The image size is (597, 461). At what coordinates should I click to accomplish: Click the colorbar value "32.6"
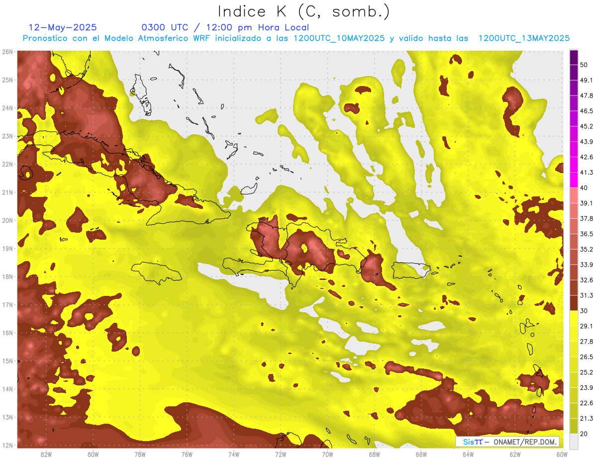[x=586, y=280]
